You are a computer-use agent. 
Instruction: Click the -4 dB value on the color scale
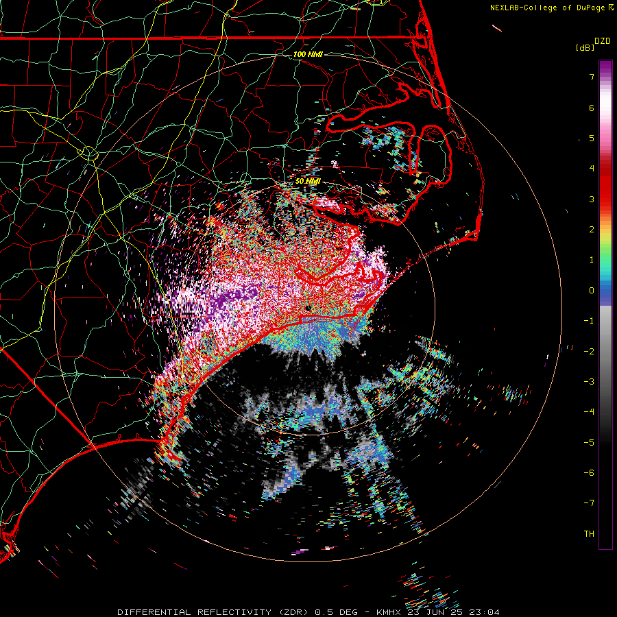[589, 412]
